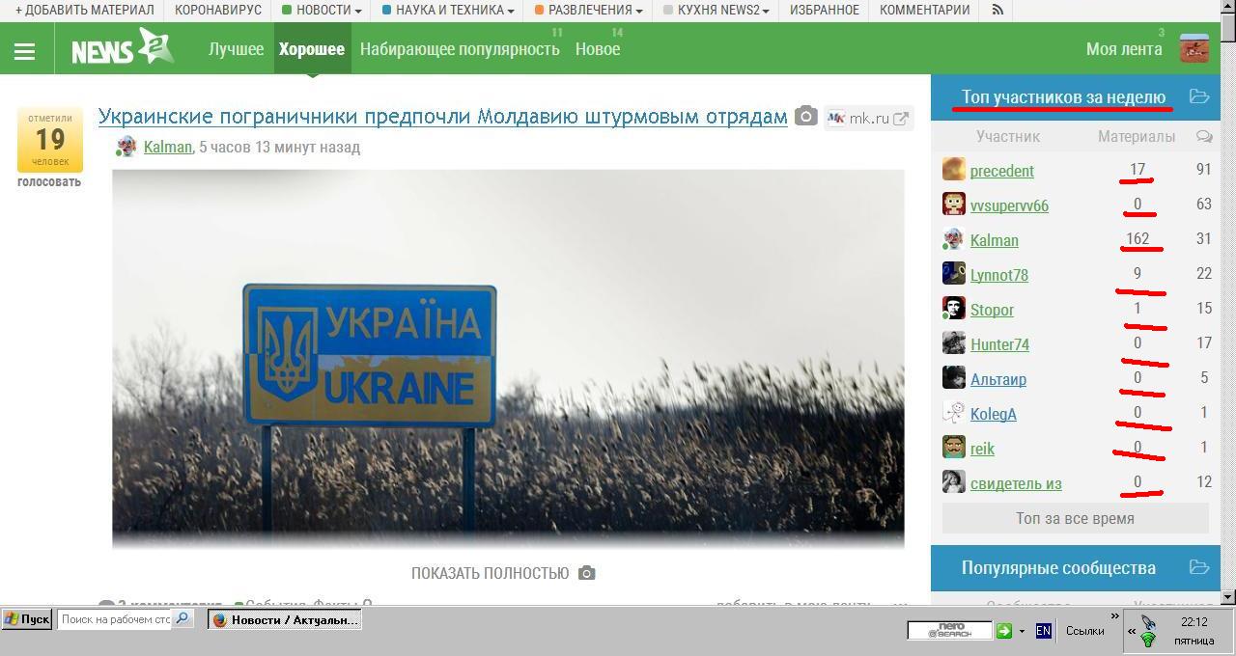1236x656 pixels.
Task: Click the Nero search input field in the taskbar
Action: (949, 631)
